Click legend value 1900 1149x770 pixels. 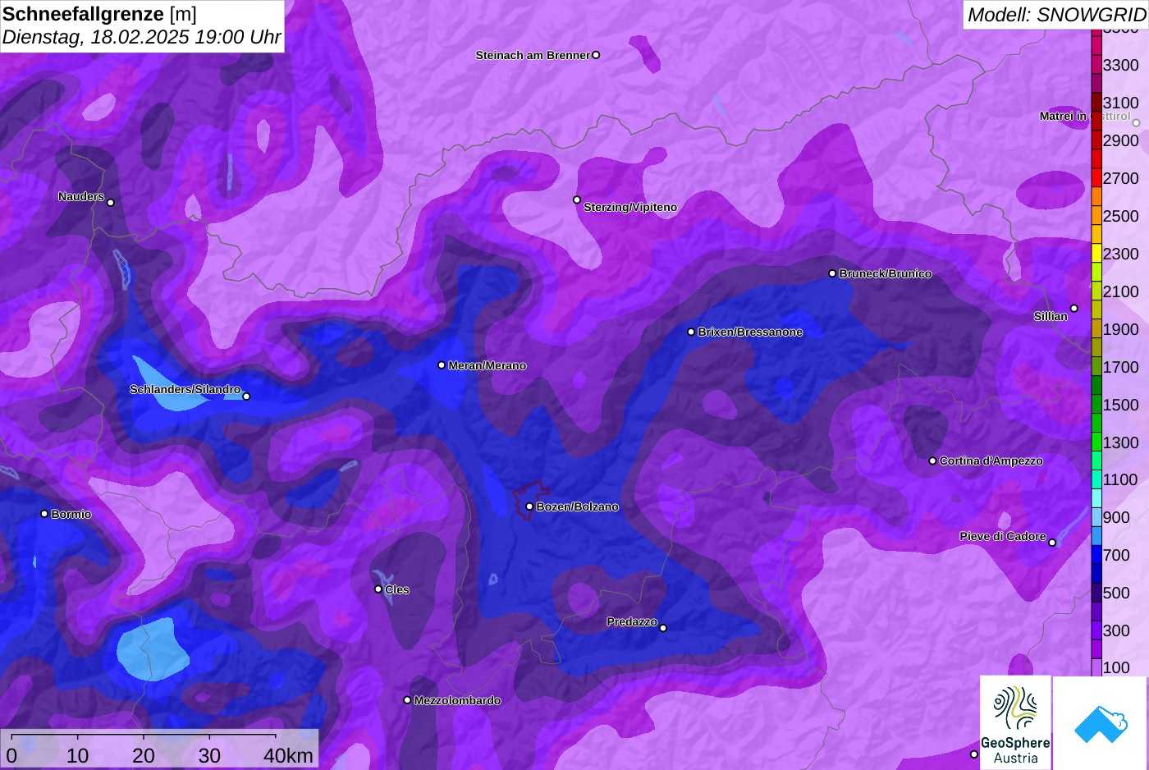[x=1121, y=329]
